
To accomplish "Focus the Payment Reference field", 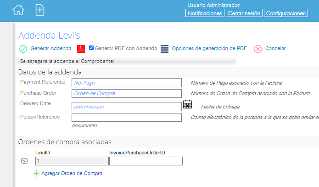I will (x=127, y=83).
